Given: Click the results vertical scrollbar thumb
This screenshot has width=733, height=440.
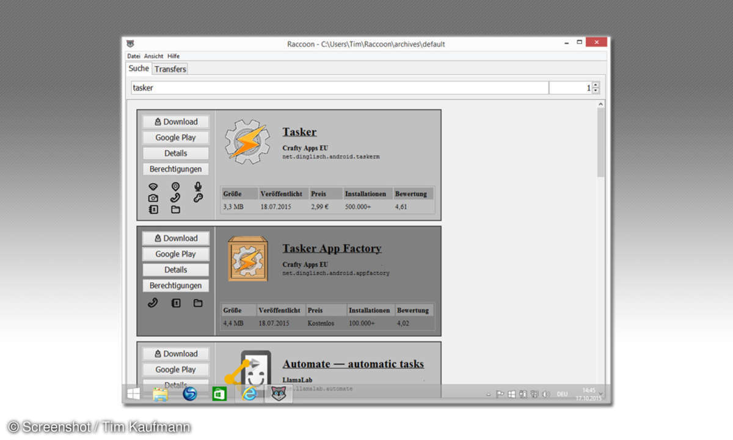Looking at the screenshot, I should 600,142.
